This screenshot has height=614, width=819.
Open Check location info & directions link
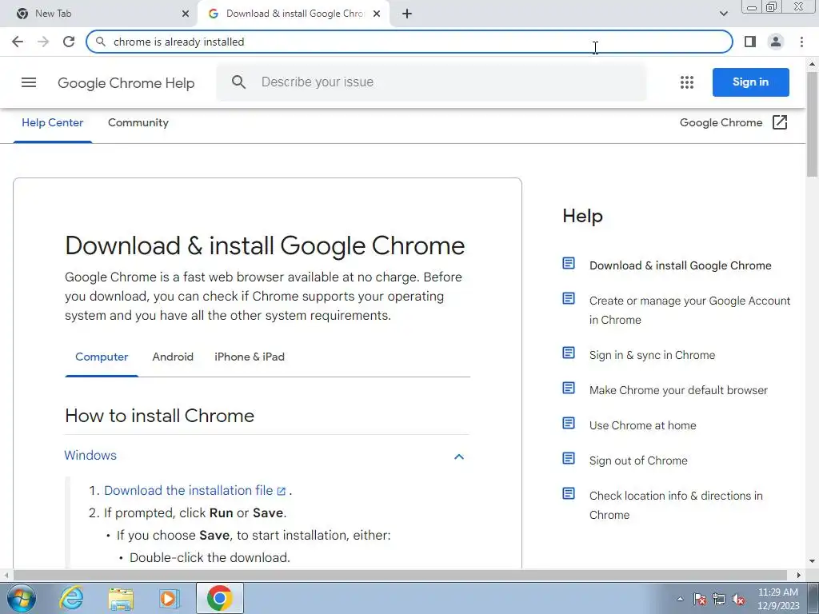pos(676,505)
